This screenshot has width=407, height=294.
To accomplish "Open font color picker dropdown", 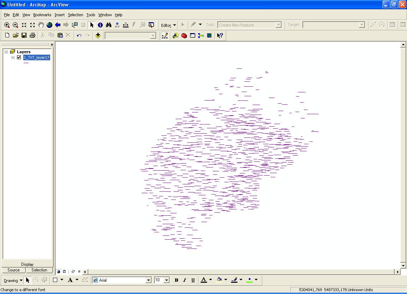I will pyautogui.click(x=211, y=280).
